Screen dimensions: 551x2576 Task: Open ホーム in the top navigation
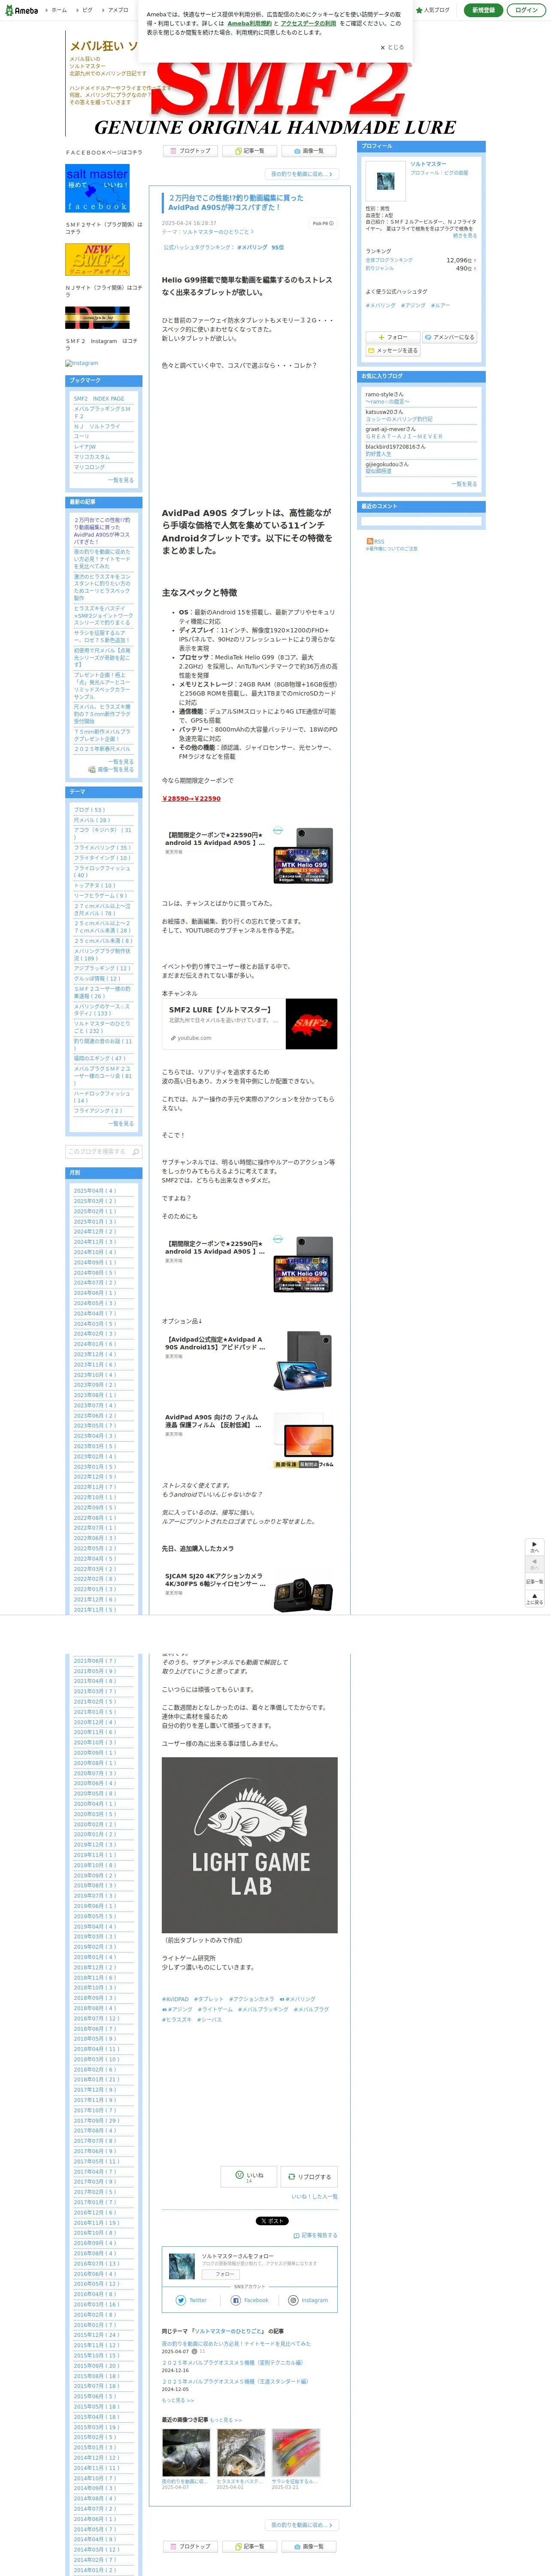(57, 10)
